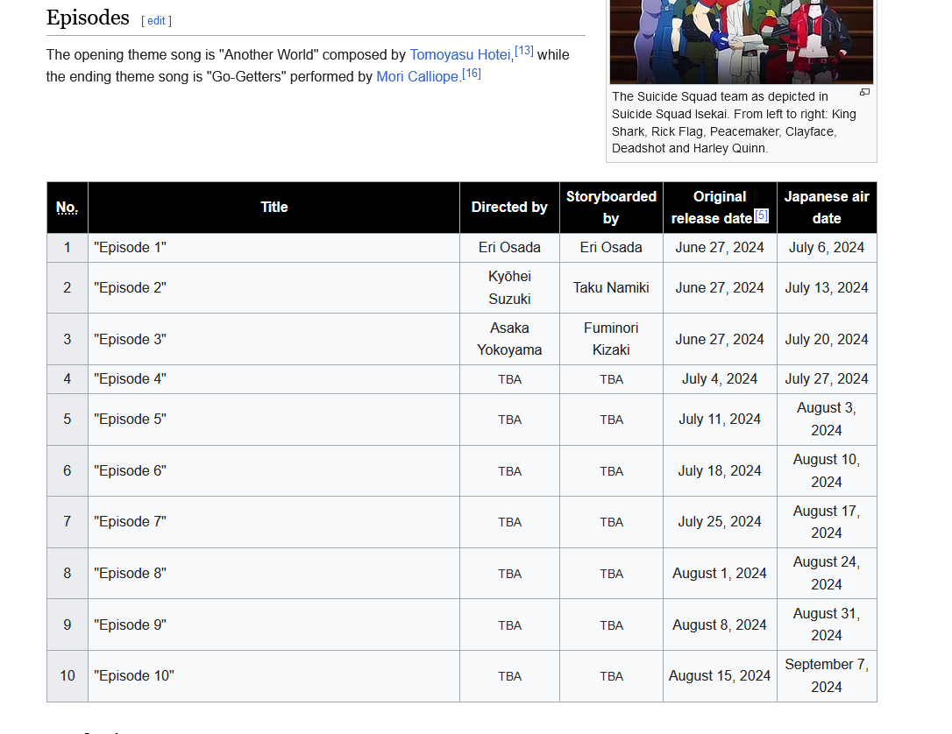Jump to citation 13 after Tomoyasu Hotei
This screenshot has width=952, height=734.
pos(523,51)
